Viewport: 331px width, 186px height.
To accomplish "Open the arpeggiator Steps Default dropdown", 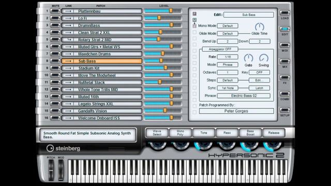I will (x=228, y=80).
